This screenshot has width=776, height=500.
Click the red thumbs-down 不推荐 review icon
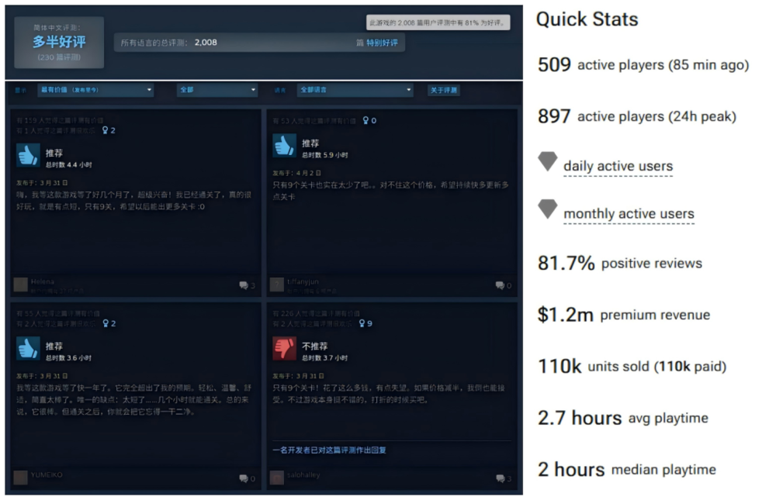(284, 349)
